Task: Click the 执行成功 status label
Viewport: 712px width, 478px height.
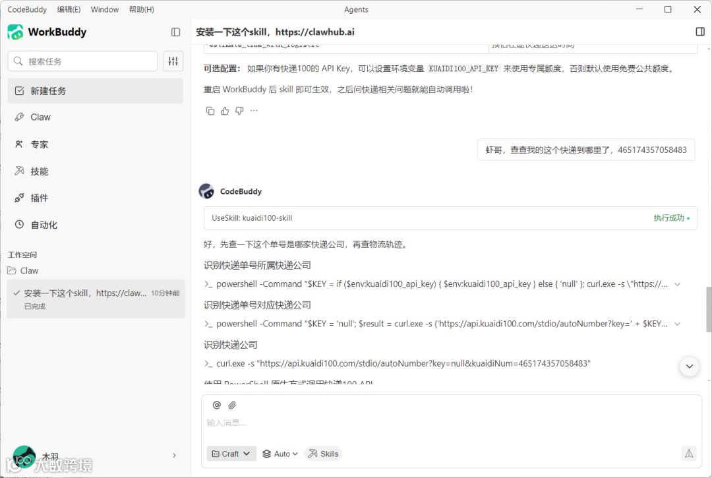Action: click(670, 218)
